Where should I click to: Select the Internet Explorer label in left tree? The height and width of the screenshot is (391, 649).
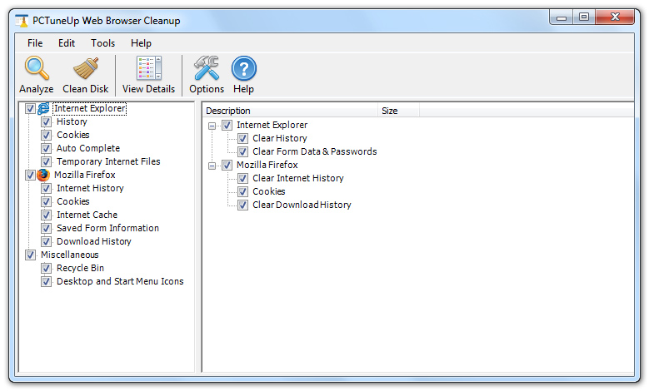point(90,108)
